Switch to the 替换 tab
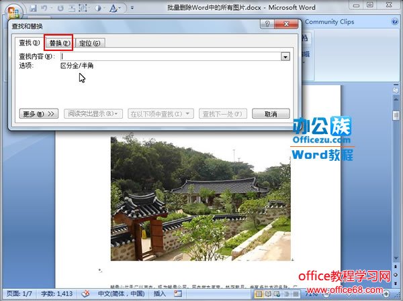The height and width of the screenshot is (301, 403). [59, 43]
